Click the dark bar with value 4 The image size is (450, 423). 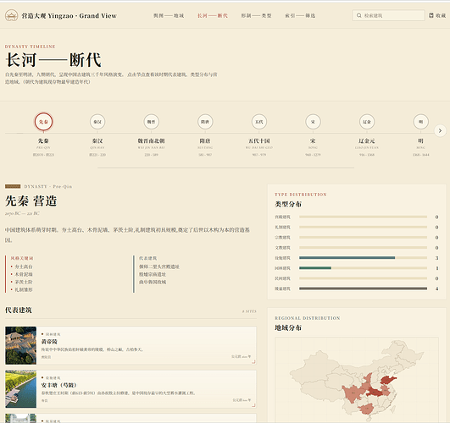363,288
